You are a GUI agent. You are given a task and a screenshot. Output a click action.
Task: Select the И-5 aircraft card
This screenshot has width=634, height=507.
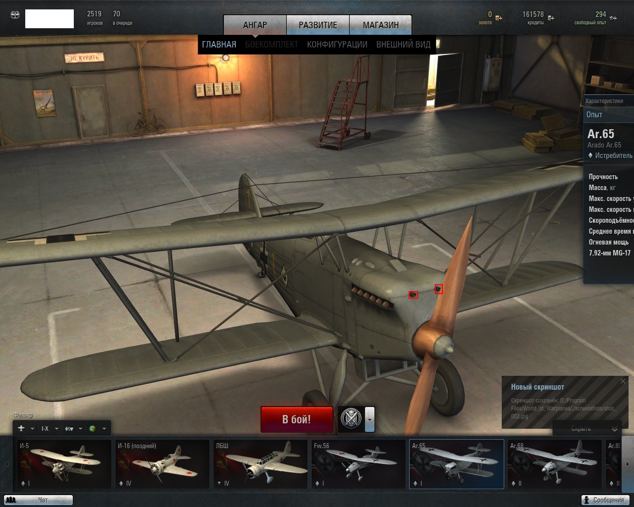pyautogui.click(x=64, y=464)
